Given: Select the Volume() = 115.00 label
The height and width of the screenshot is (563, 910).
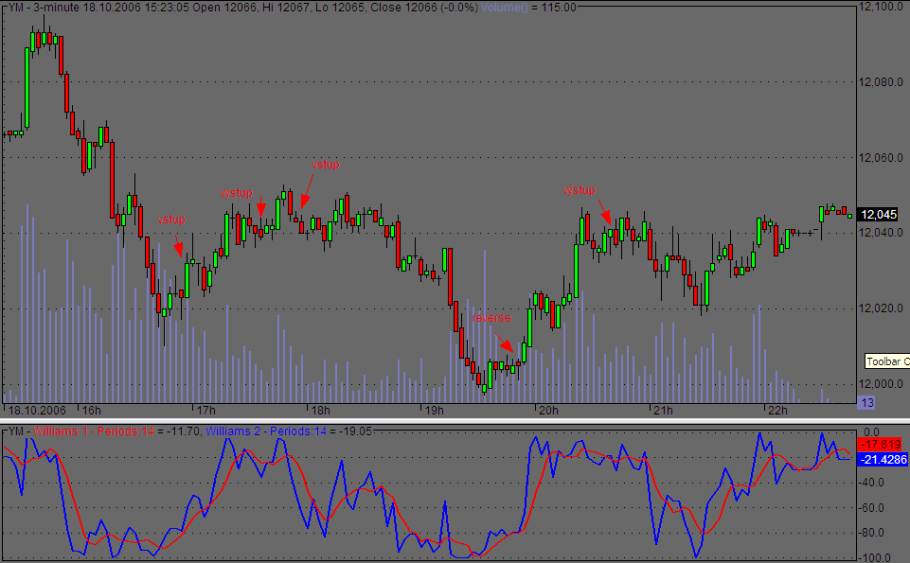Looking at the screenshot, I should click(528, 8).
